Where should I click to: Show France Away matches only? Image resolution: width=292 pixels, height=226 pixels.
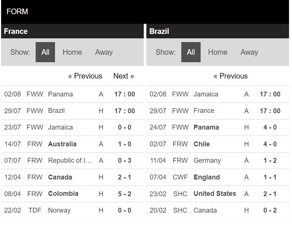click(x=104, y=52)
